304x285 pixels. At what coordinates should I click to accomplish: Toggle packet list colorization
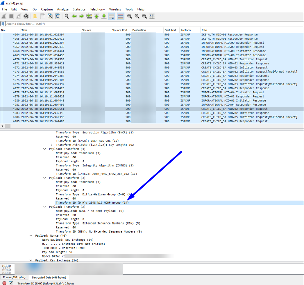point(121,16)
